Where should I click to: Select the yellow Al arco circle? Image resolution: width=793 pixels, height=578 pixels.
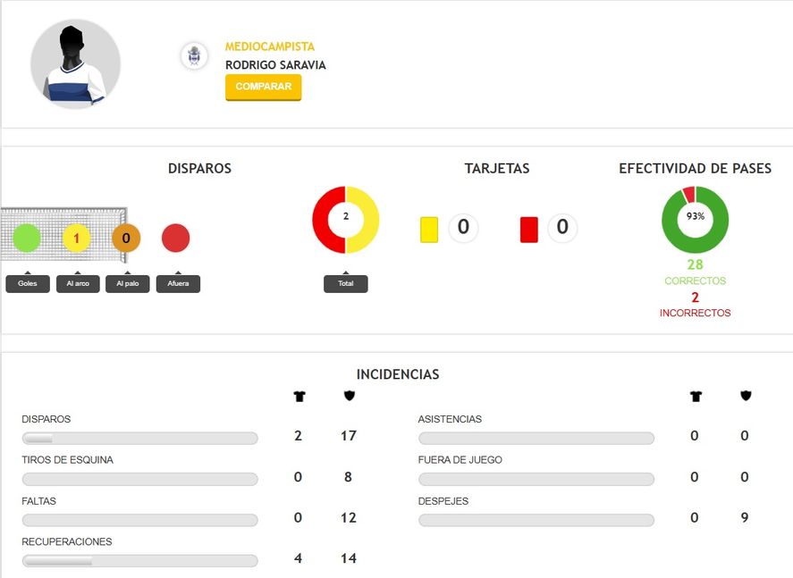coord(76,238)
